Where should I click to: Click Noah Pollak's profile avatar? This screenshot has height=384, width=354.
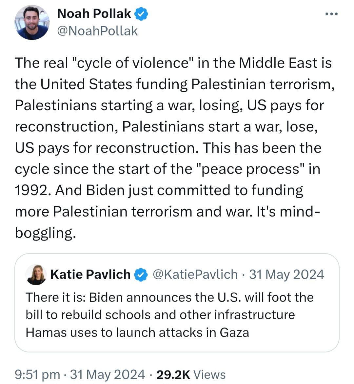click(x=32, y=23)
